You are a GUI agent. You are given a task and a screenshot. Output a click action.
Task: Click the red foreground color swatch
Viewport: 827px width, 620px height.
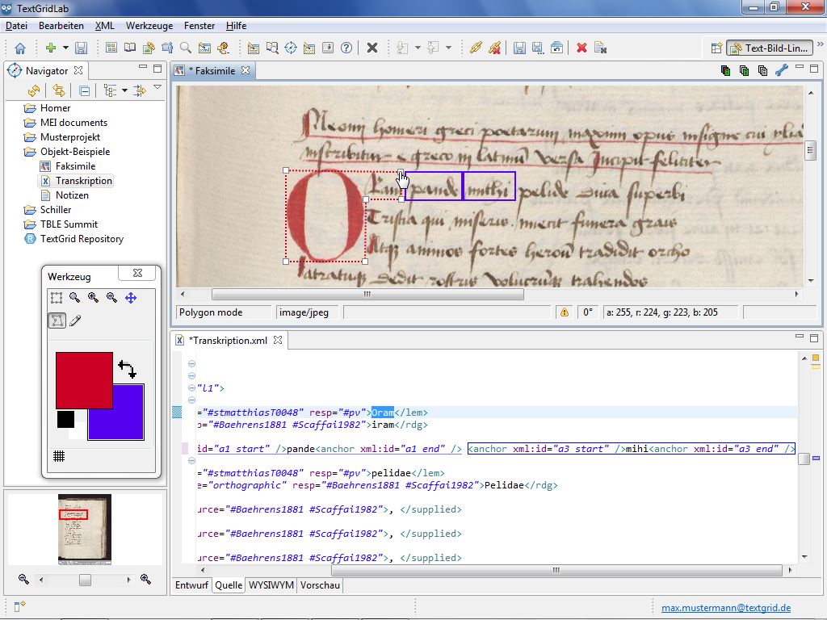click(x=83, y=379)
